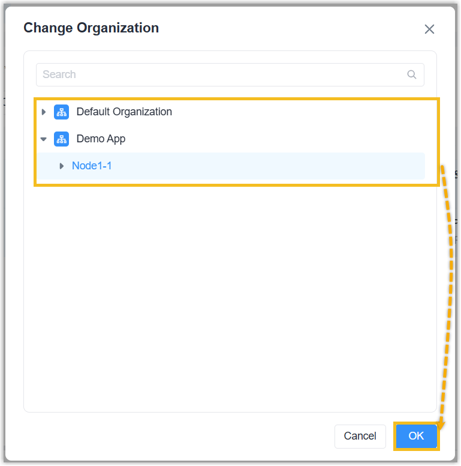This screenshot has width=461, height=466.
Task: Click blank space right of Default Organization label
Action: tap(300, 112)
